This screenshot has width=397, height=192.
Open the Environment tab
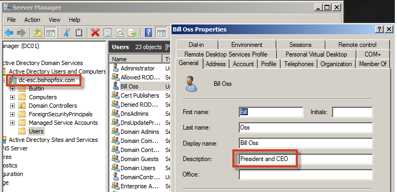[x=247, y=45]
